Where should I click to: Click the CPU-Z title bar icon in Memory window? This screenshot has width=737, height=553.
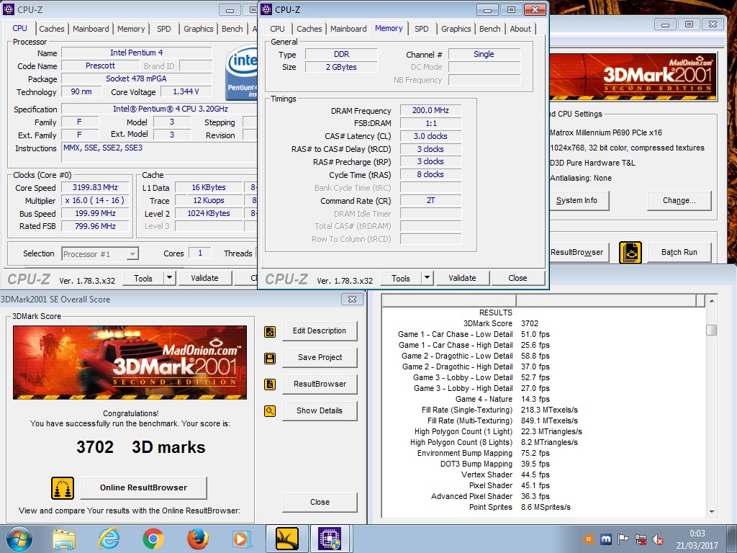(266, 9)
